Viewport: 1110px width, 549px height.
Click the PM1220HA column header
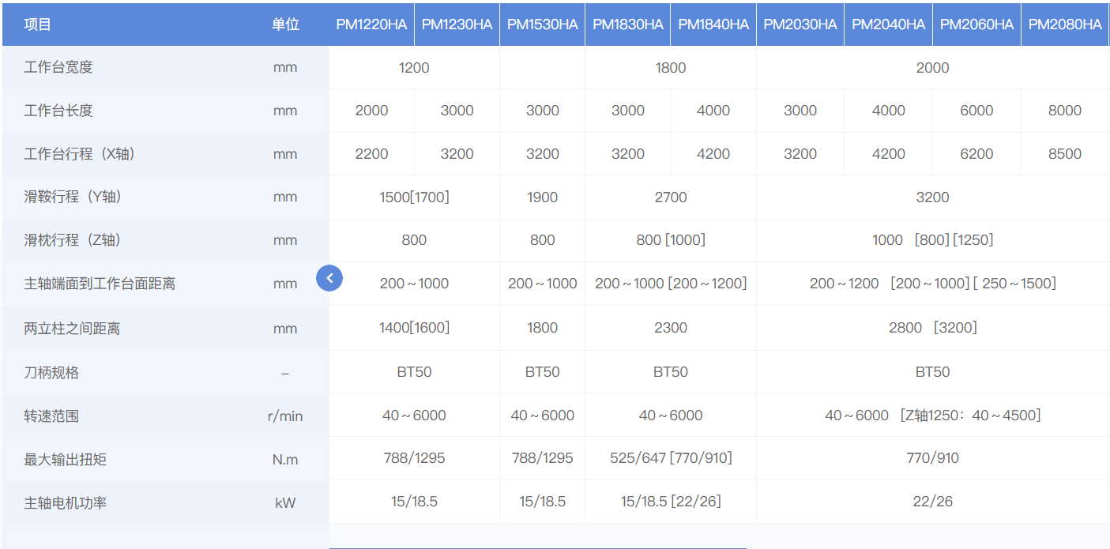click(x=371, y=24)
